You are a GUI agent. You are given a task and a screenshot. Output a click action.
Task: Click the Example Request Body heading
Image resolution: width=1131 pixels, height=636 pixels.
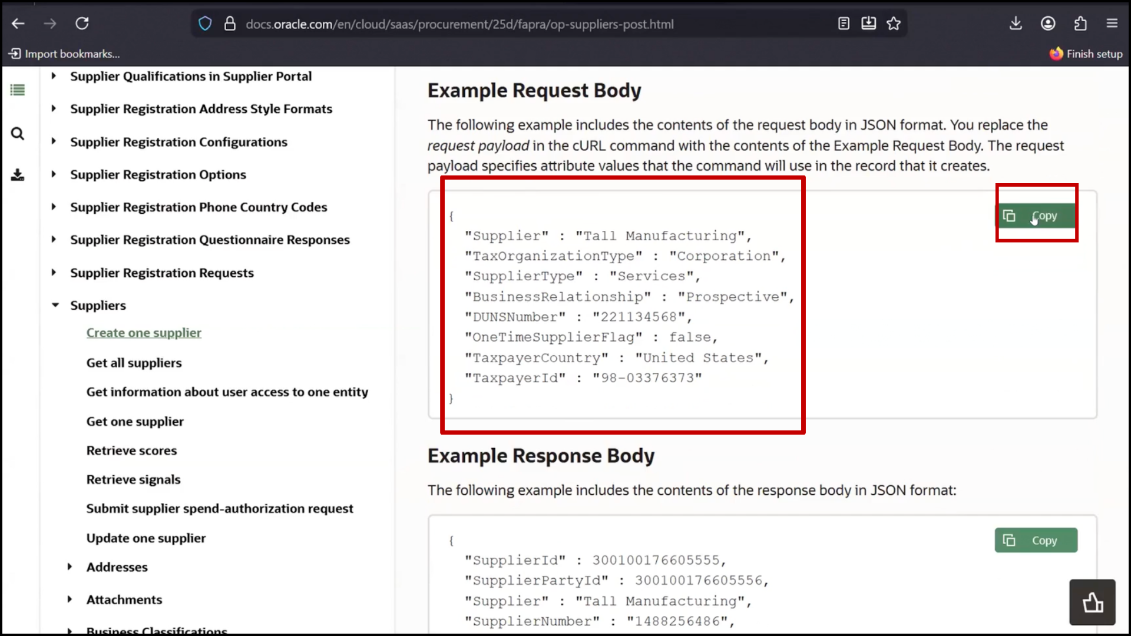pyautogui.click(x=534, y=91)
